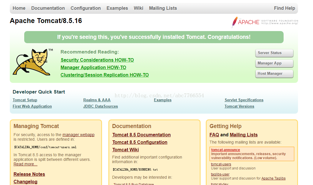The image size is (313, 185).
Task: Follow the manager webapp link
Action: (78, 135)
